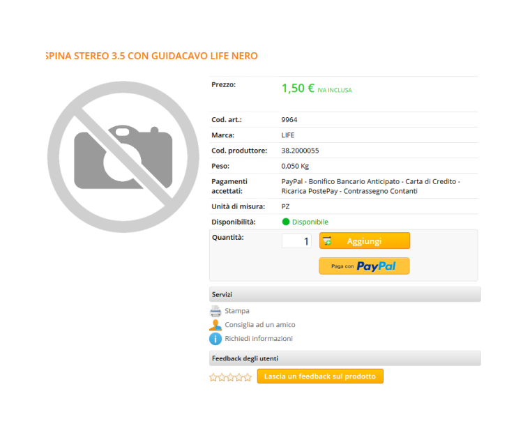Open Lascia un feedback sul prodotto
Viewport: 523px width, 426px height.
pos(320,376)
